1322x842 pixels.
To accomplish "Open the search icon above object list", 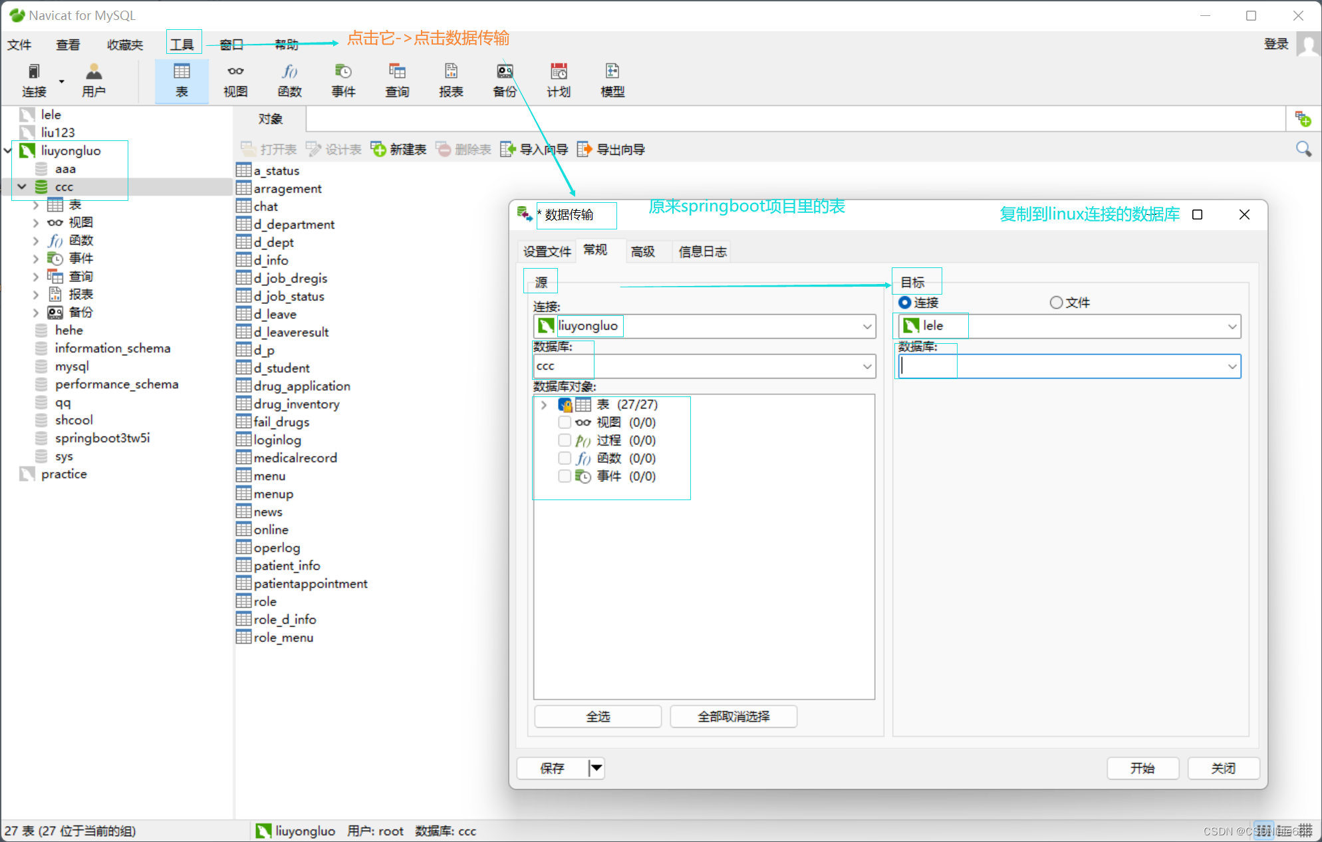I will [x=1303, y=149].
